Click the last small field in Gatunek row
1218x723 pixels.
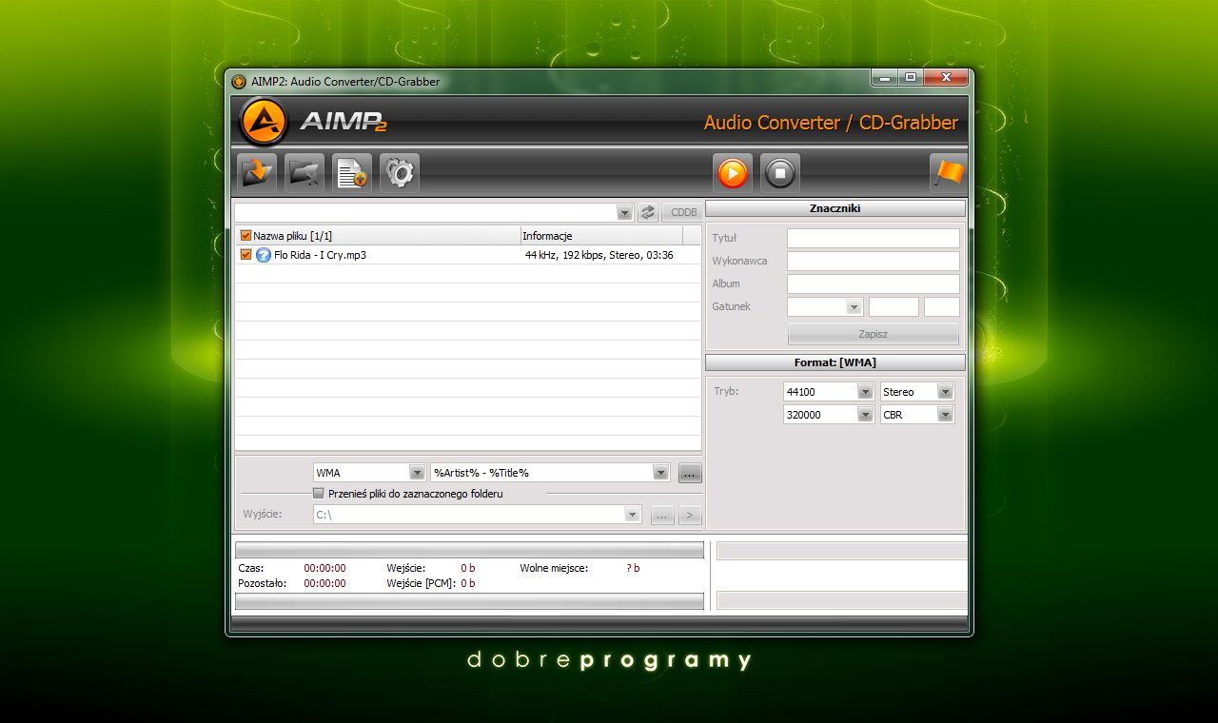click(942, 306)
